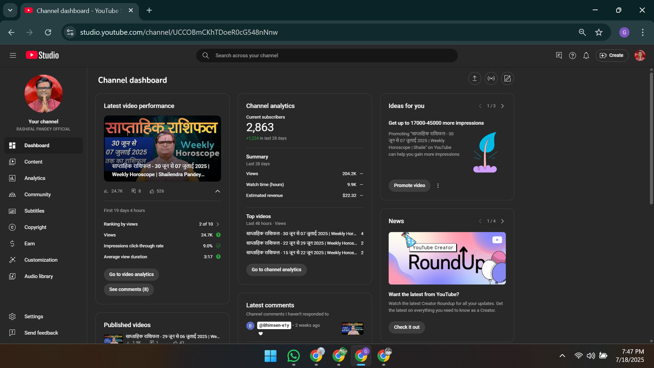This screenshot has width=654, height=368.
Task: Open the comments notification icon in header
Action: tap(559, 55)
